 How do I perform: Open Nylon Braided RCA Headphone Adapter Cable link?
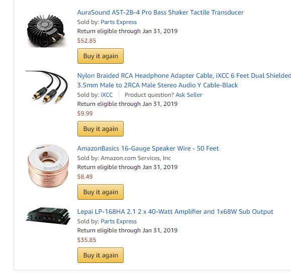click(184, 80)
